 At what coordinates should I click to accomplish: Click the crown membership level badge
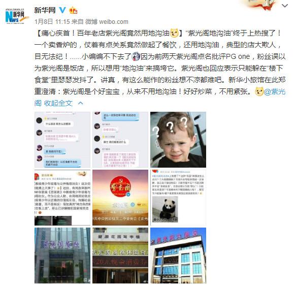point(73,10)
